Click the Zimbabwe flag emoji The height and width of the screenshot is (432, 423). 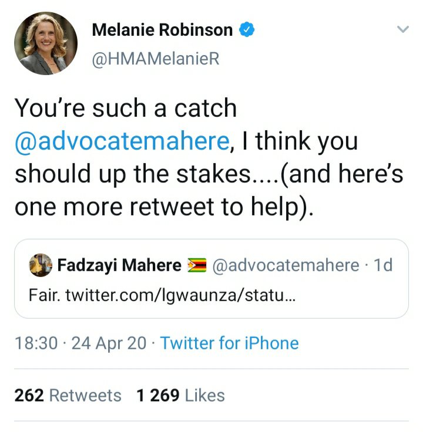(x=196, y=266)
